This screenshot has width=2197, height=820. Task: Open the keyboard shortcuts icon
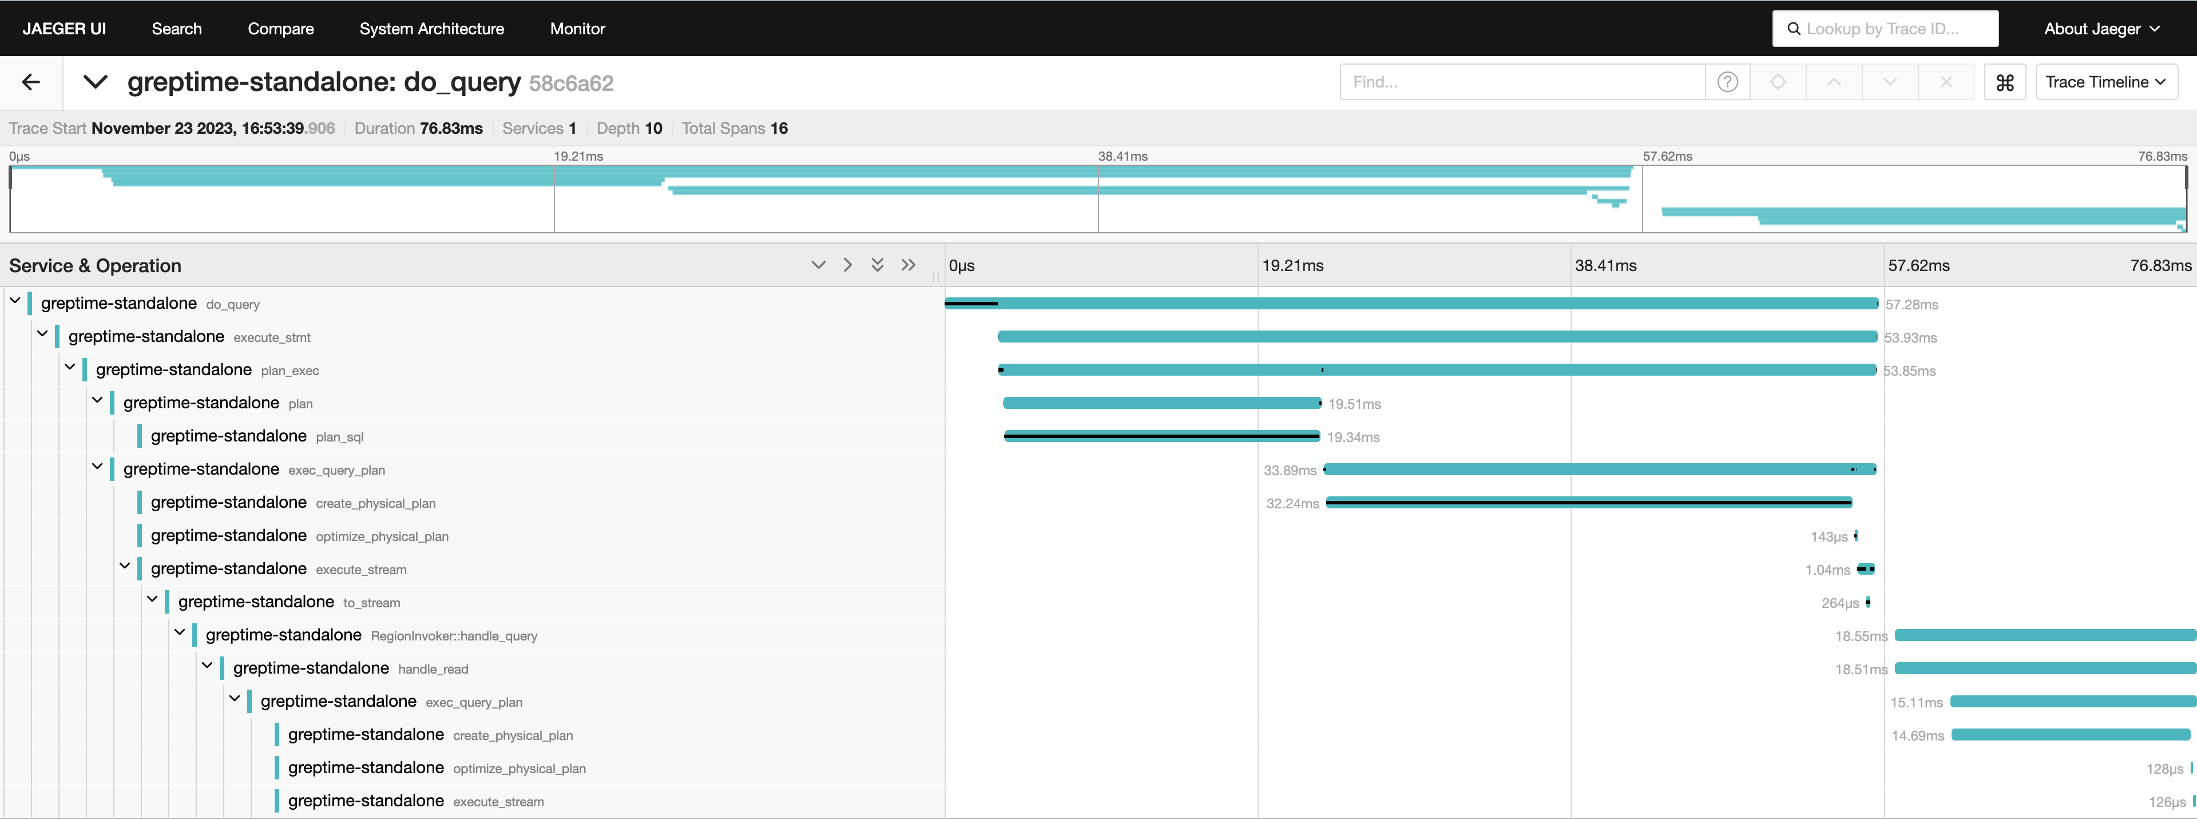point(2004,83)
